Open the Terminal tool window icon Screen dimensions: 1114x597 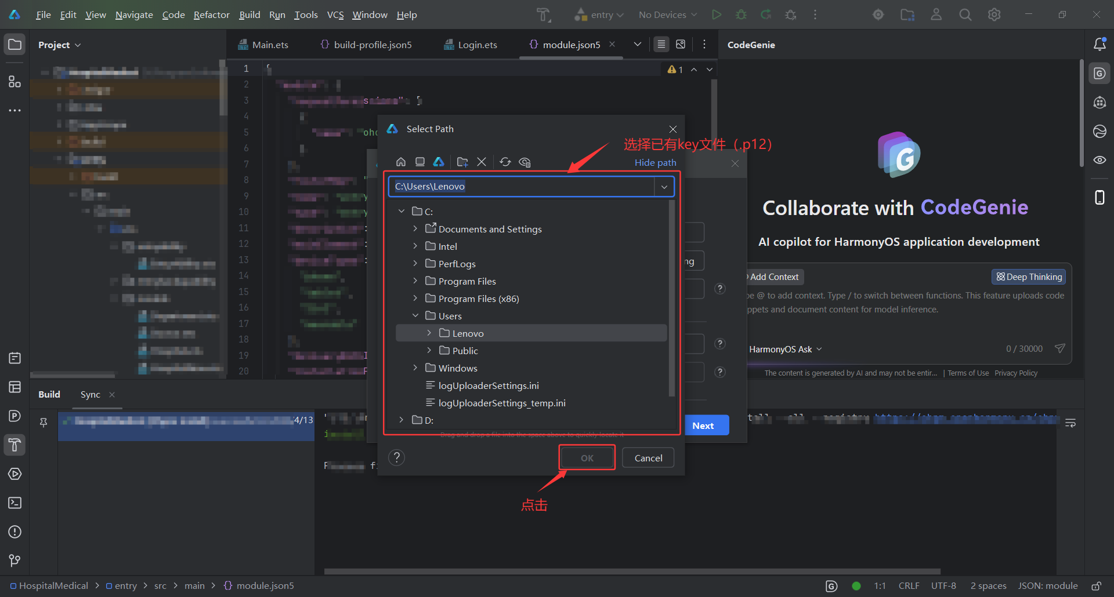[x=15, y=503]
